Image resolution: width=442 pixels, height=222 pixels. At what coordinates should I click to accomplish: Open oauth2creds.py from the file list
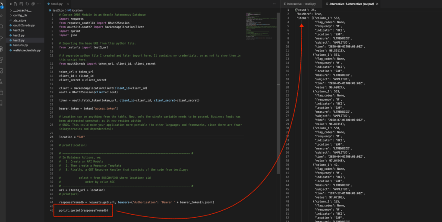(24, 25)
